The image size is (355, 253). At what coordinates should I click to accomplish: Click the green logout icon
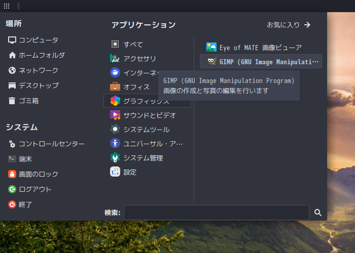click(12, 189)
